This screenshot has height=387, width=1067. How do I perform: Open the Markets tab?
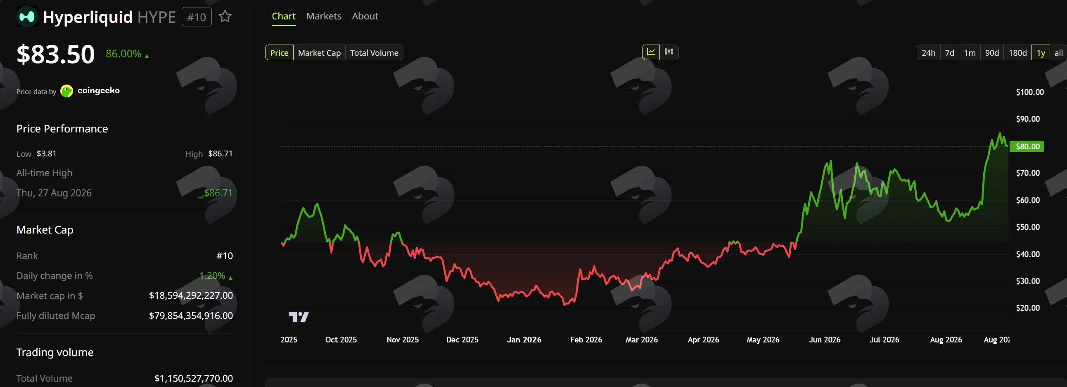[x=324, y=16]
